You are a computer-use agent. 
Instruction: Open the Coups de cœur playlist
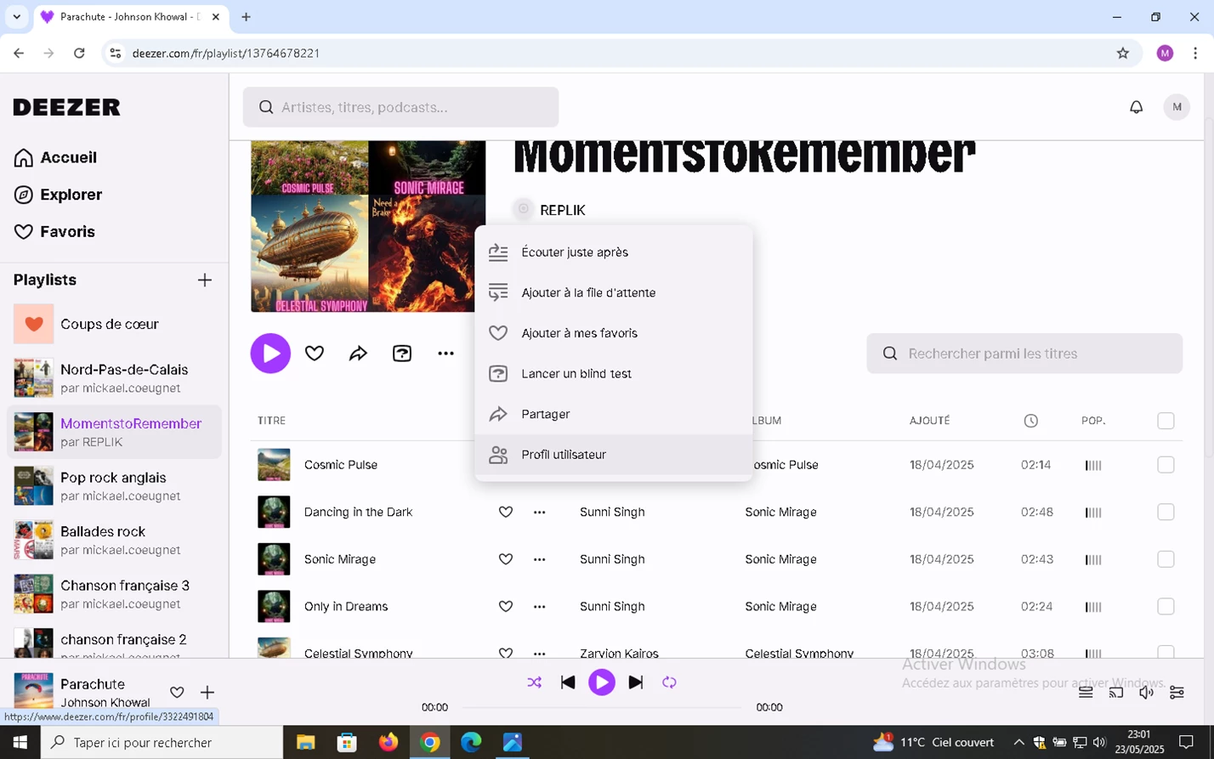click(x=114, y=324)
